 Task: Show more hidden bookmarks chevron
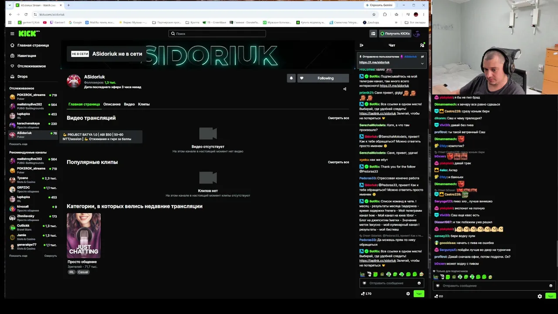point(396,22)
